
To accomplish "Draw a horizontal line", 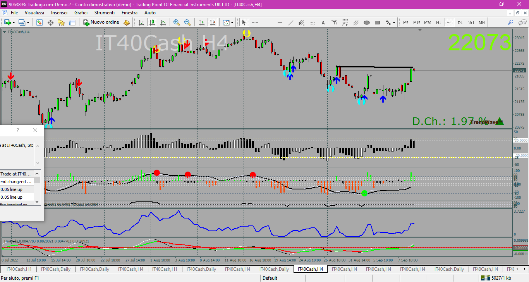I will click(280, 22).
